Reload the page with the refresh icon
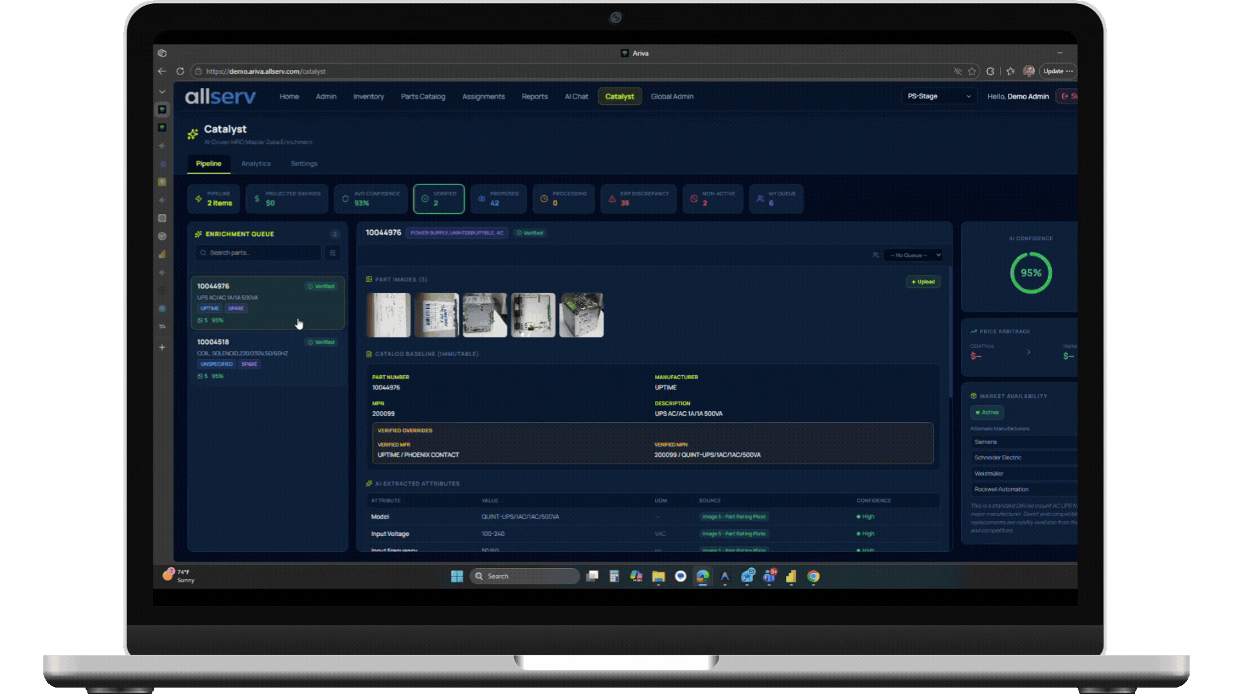The height and width of the screenshot is (694, 1234). [x=180, y=71]
